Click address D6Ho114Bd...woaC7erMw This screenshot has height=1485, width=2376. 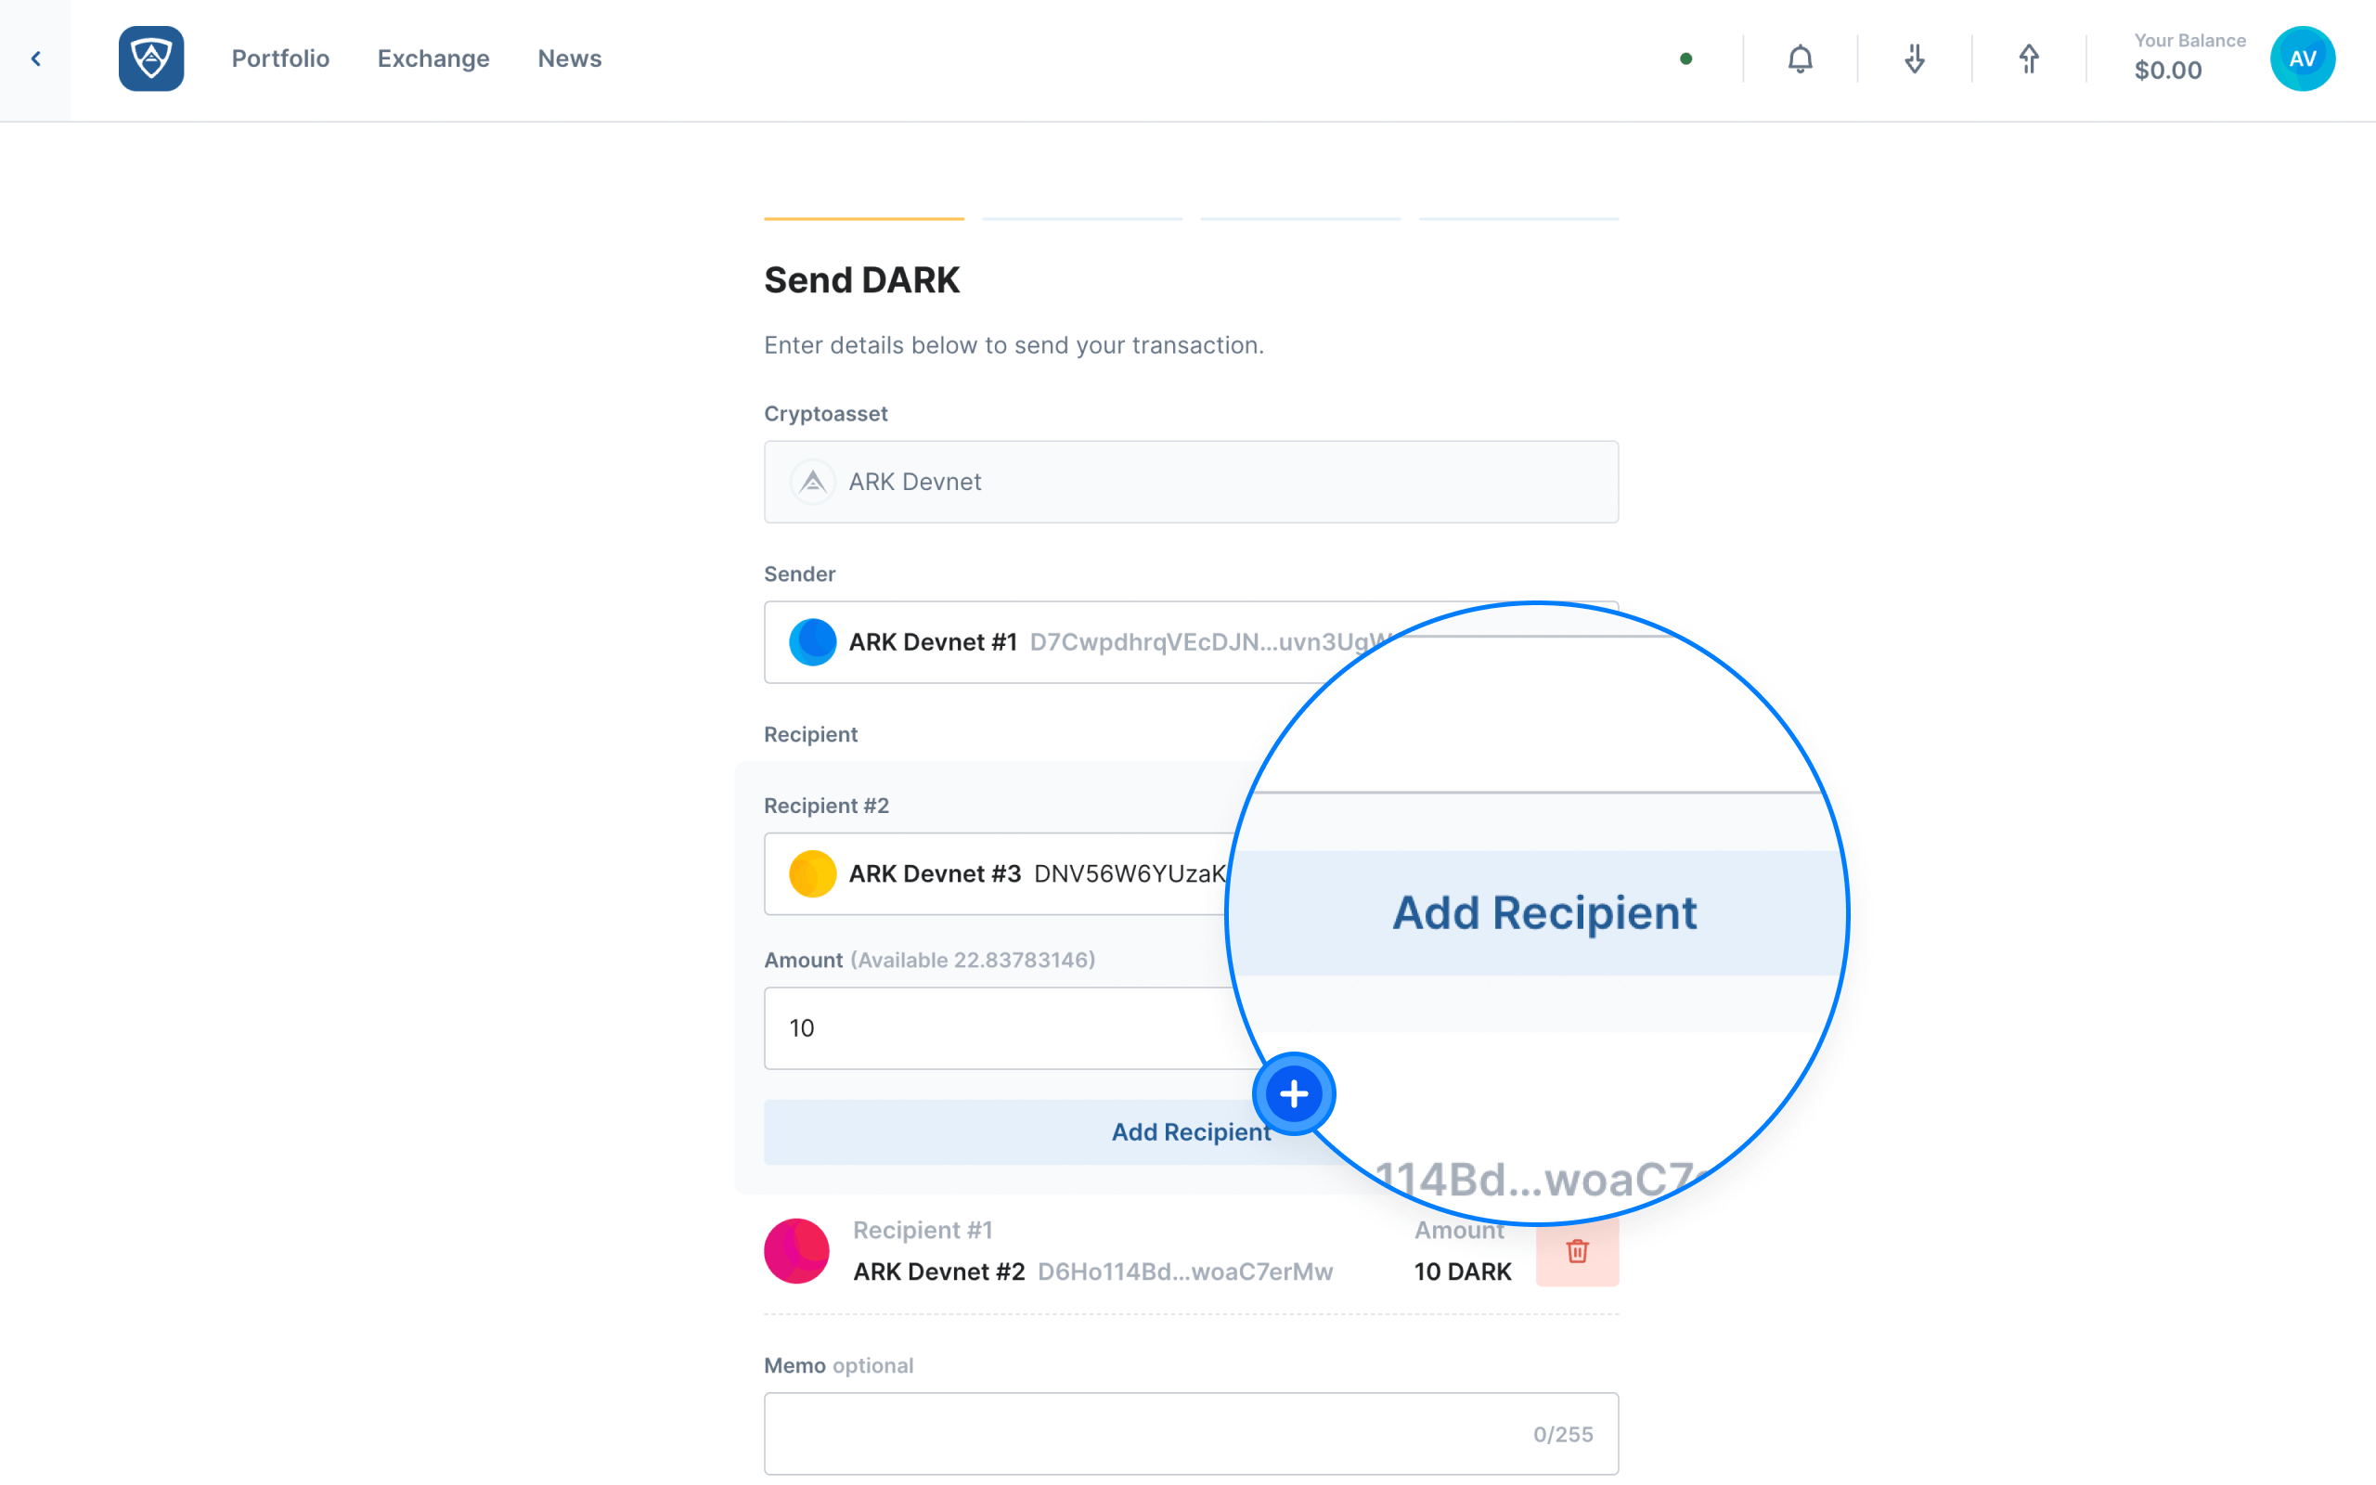tap(1185, 1272)
